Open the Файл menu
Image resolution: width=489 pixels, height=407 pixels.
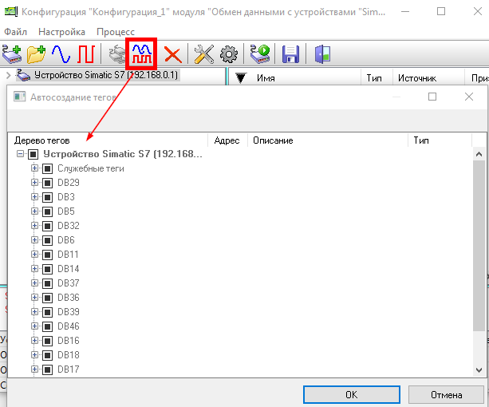[x=16, y=32]
